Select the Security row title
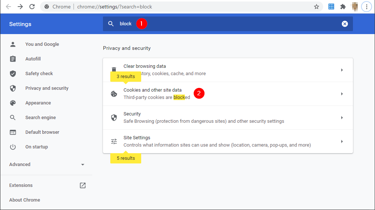Image resolution: width=375 pixels, height=210 pixels. (x=132, y=114)
